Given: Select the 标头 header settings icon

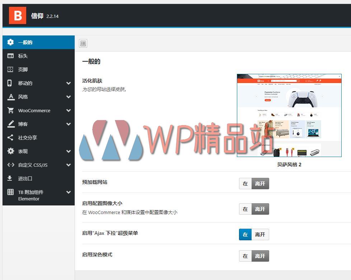Looking at the screenshot, I should click(10, 56).
